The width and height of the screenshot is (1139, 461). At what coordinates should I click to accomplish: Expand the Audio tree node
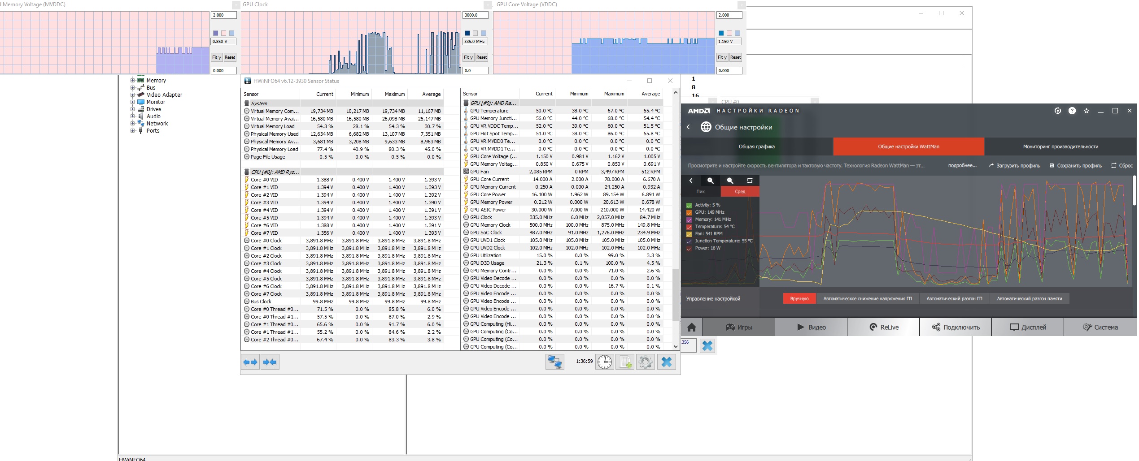click(x=133, y=116)
